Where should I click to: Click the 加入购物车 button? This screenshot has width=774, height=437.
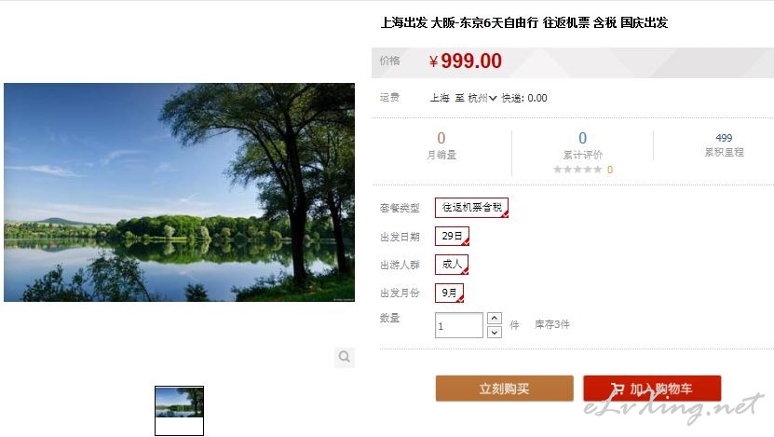click(x=652, y=389)
